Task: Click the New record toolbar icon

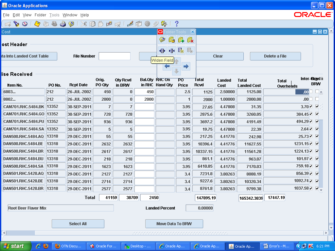Action: (x=8, y=24)
